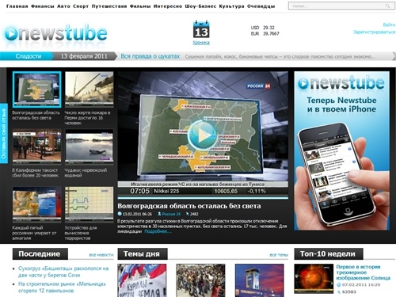Click the date 13 февраля 2011
The image size is (396, 297).
coord(84,56)
